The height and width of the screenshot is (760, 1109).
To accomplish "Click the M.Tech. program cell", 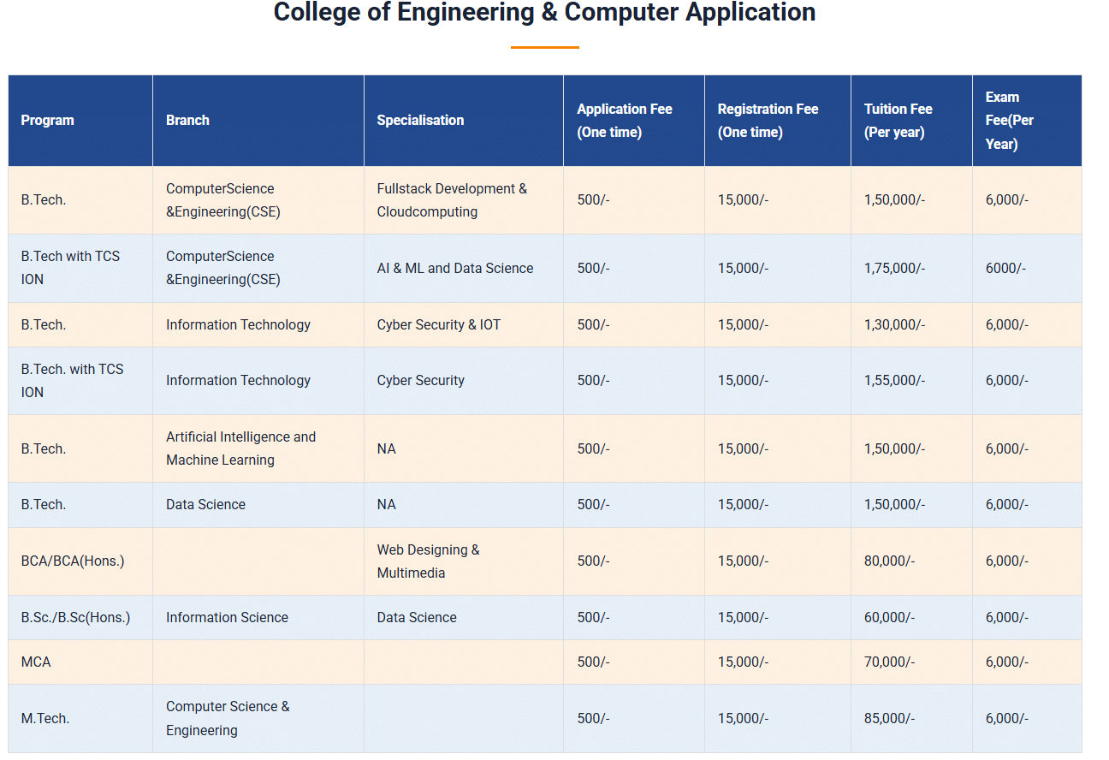I will pos(45,719).
